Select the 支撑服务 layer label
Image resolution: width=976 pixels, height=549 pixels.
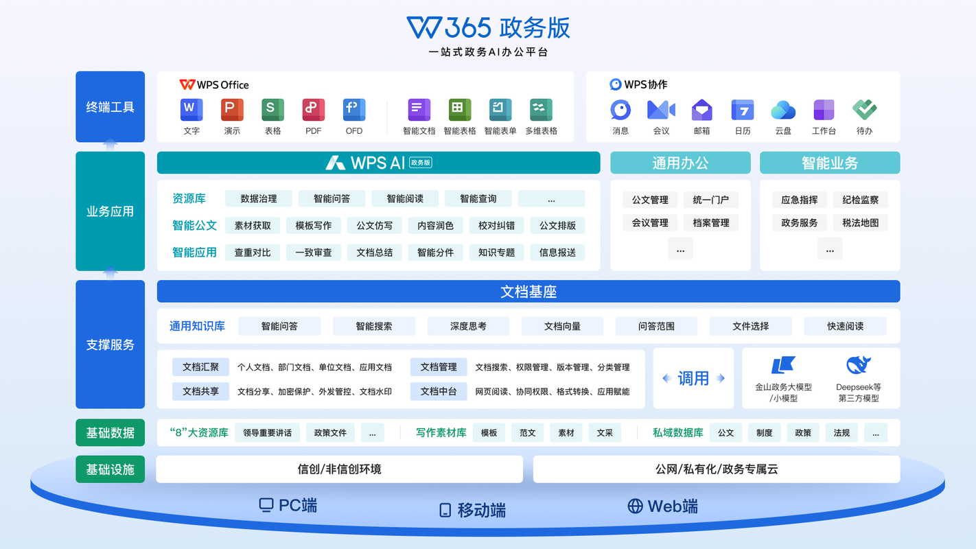coord(111,344)
